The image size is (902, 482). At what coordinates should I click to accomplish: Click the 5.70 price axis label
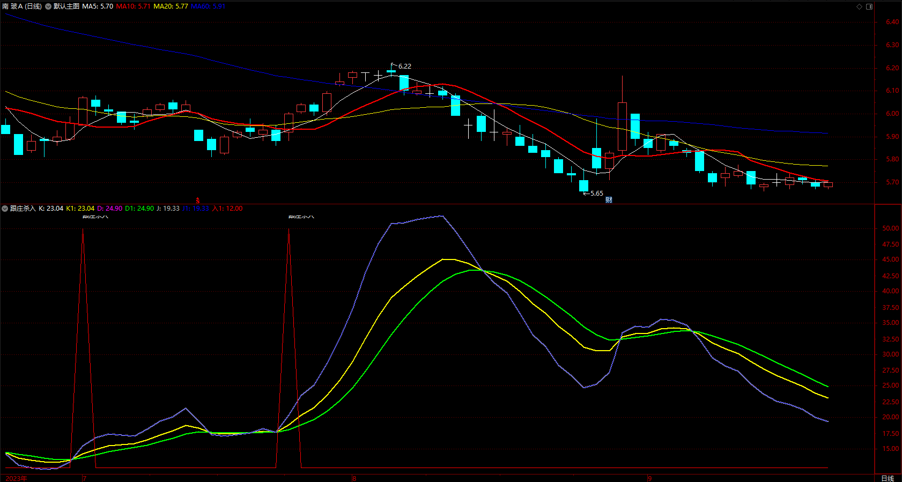click(x=892, y=182)
